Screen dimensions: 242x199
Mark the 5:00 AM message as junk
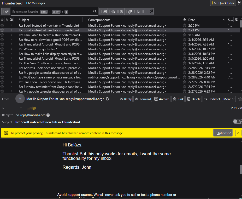(x=184, y=35)
